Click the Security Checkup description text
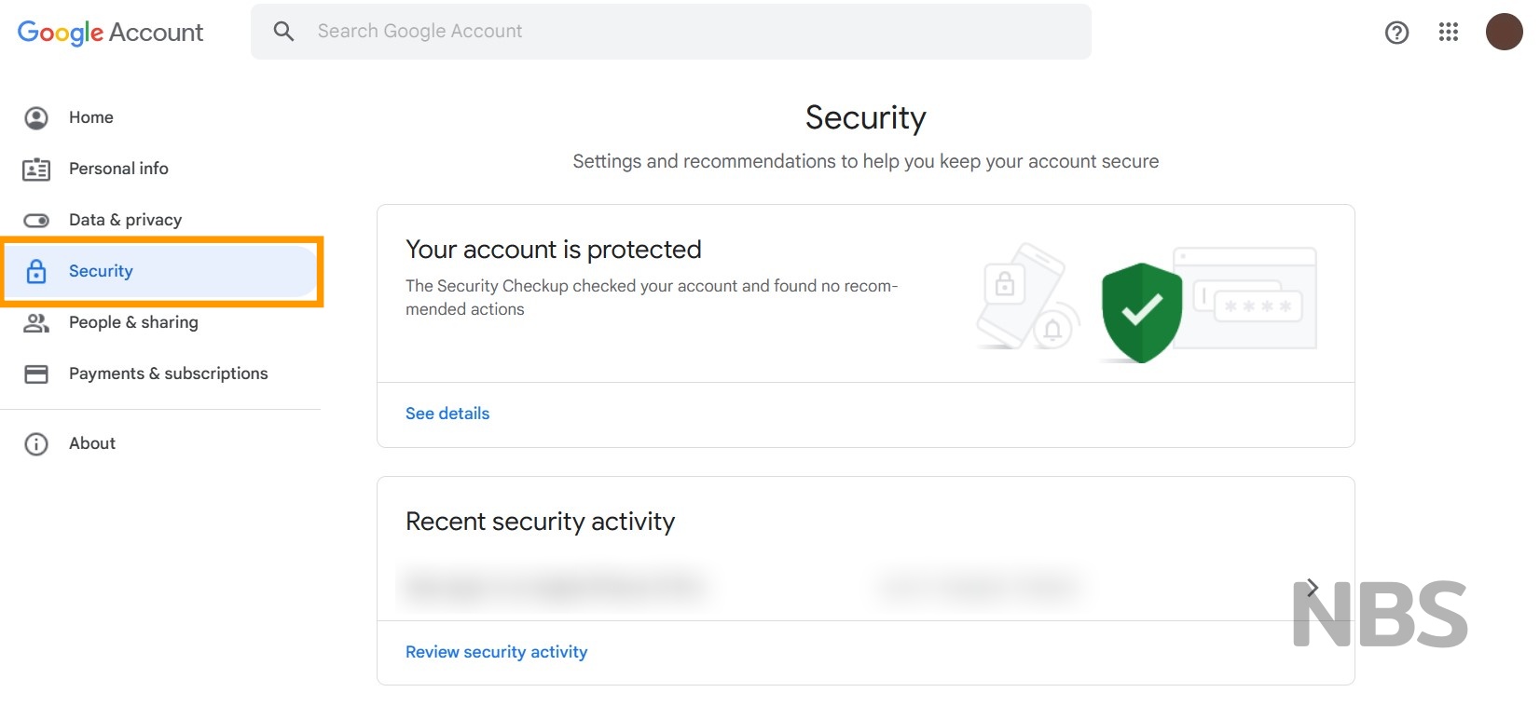The height and width of the screenshot is (706, 1540). 652,297
